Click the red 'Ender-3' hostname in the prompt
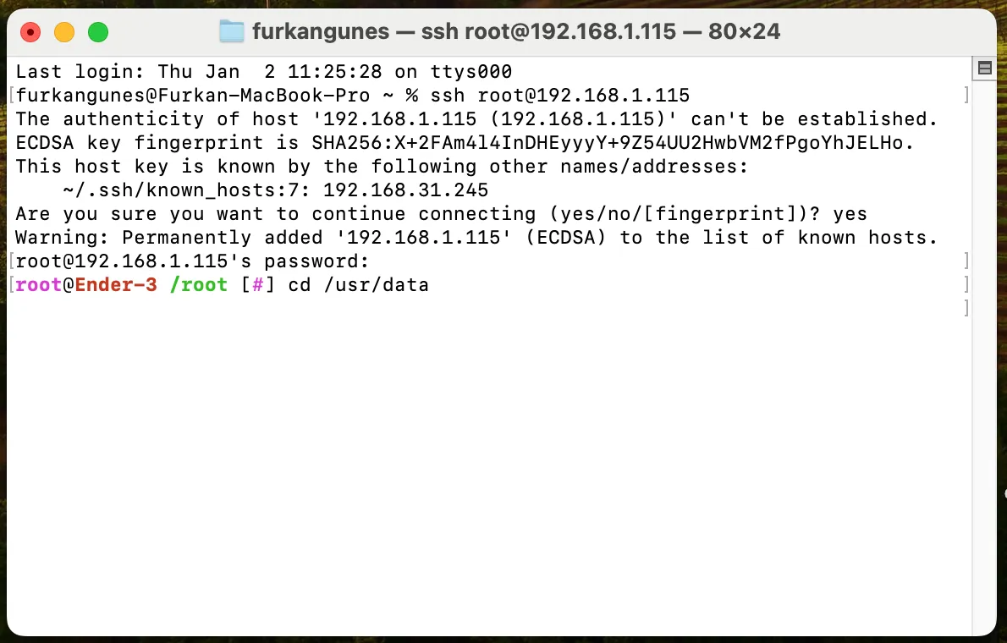 pos(116,284)
